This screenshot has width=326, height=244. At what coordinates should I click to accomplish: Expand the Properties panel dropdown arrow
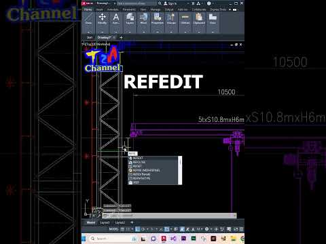click(158, 32)
